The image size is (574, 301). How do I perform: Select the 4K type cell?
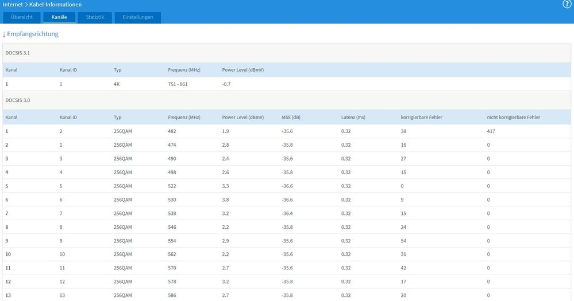click(x=117, y=84)
